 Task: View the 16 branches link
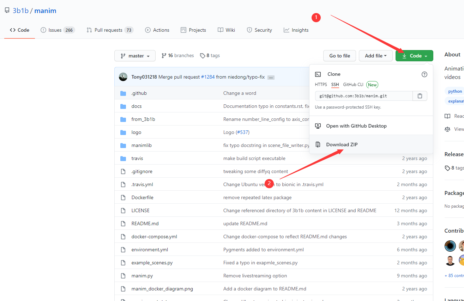tap(177, 56)
